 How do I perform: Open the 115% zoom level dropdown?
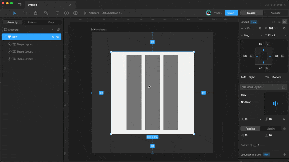218,13
